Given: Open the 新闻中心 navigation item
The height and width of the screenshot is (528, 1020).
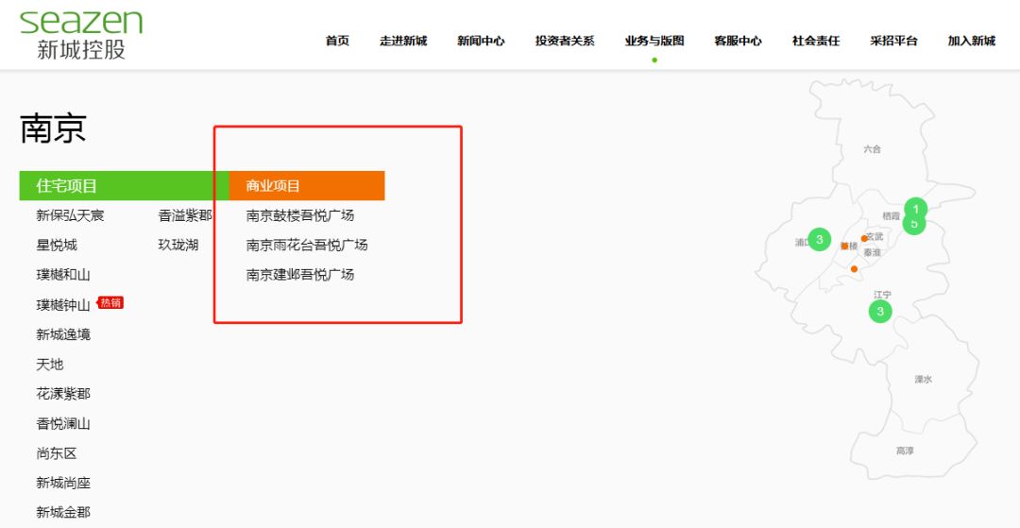Looking at the screenshot, I should pos(481,41).
